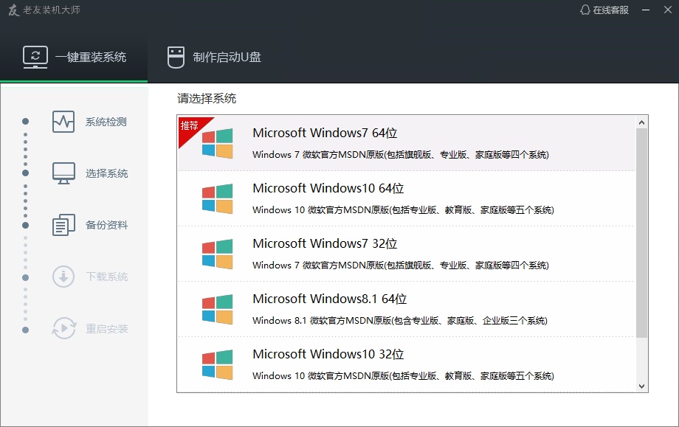The height and width of the screenshot is (427, 679).
Task: Click the 下载系统 download icon in sidebar
Action: point(63,276)
